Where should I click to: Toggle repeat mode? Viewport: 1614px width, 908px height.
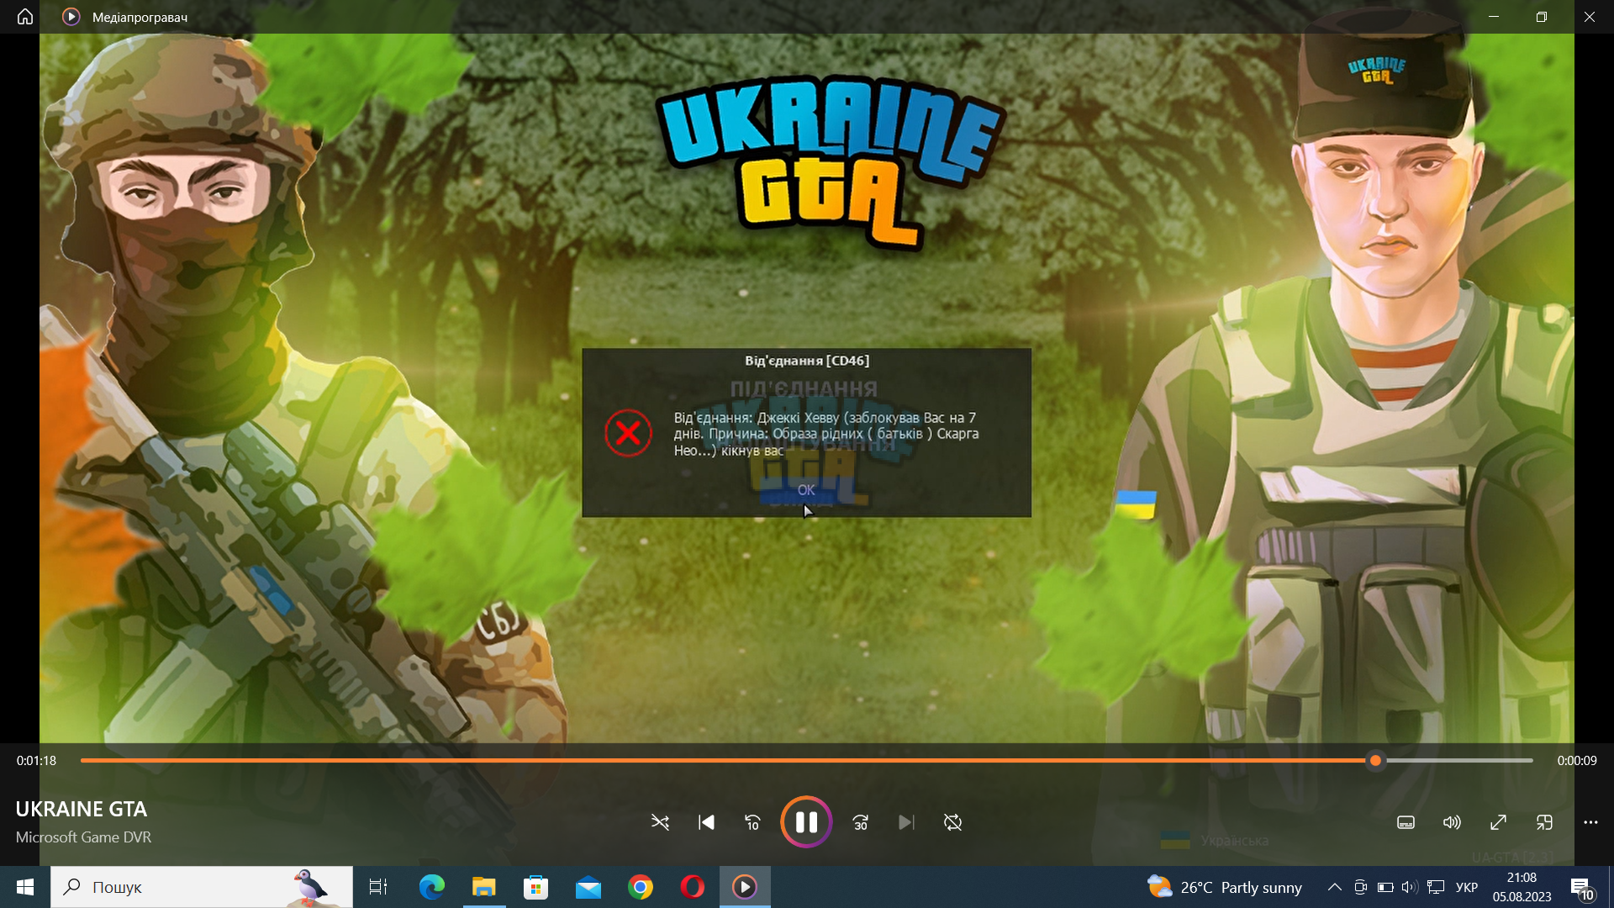pos(952,822)
